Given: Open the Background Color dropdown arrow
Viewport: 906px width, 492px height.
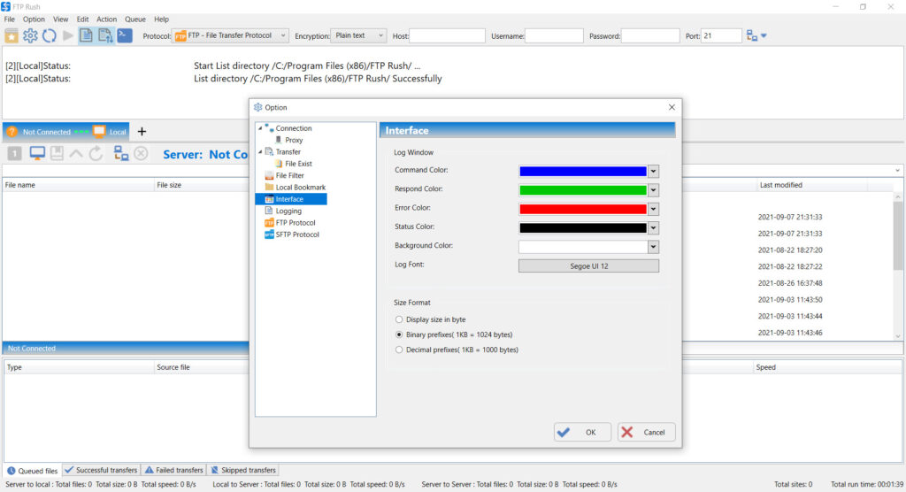Looking at the screenshot, I should tap(653, 247).
